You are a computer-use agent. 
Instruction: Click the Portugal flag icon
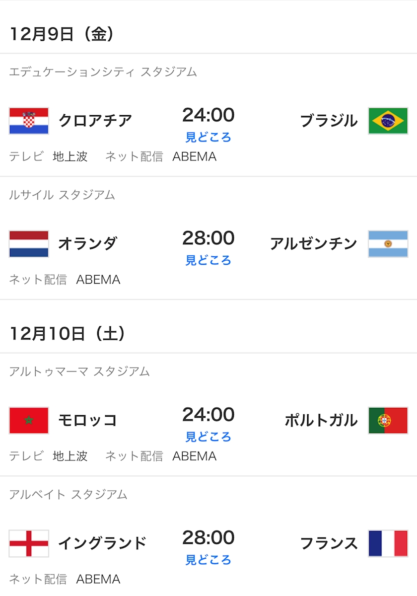pos(388,420)
